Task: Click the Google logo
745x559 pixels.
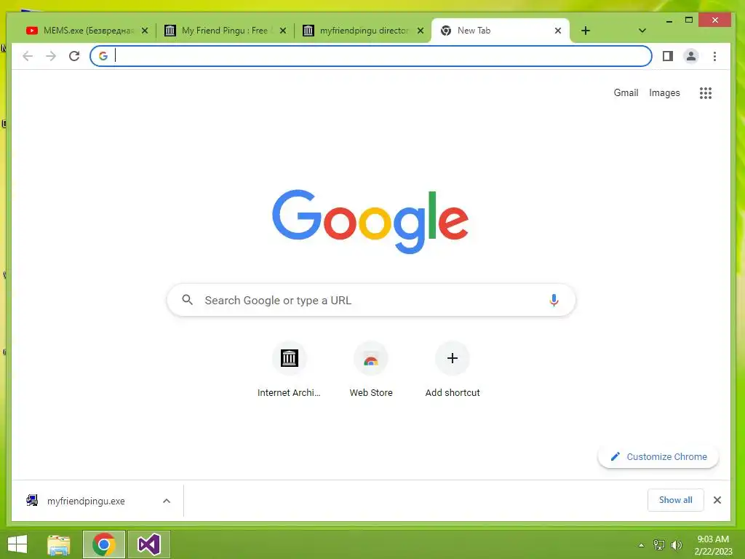Action: [370, 221]
